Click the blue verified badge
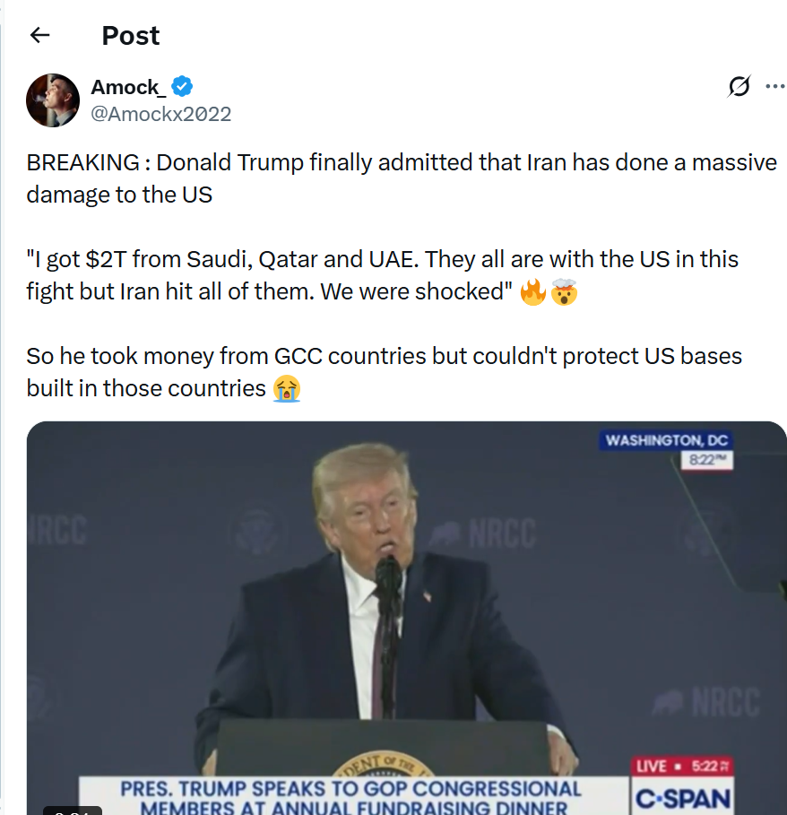787x815 pixels. (182, 87)
